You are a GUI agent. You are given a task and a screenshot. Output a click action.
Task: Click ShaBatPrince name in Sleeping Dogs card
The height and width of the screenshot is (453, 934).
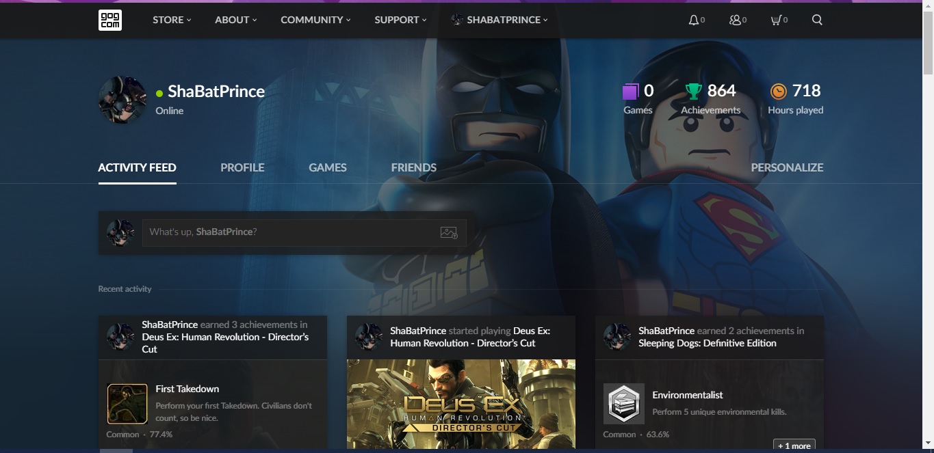click(x=666, y=331)
